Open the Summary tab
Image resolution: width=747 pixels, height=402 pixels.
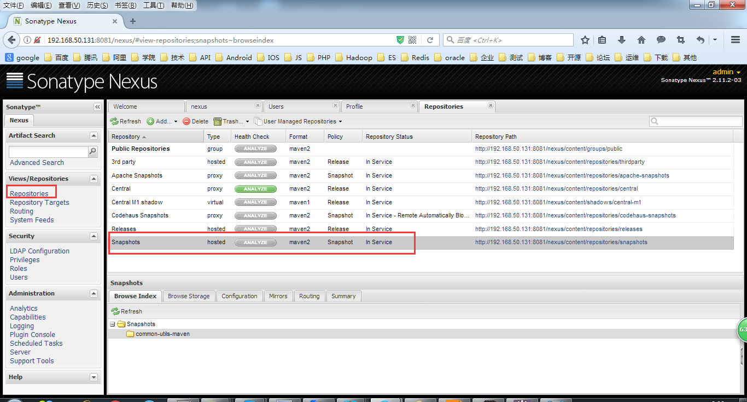[343, 296]
